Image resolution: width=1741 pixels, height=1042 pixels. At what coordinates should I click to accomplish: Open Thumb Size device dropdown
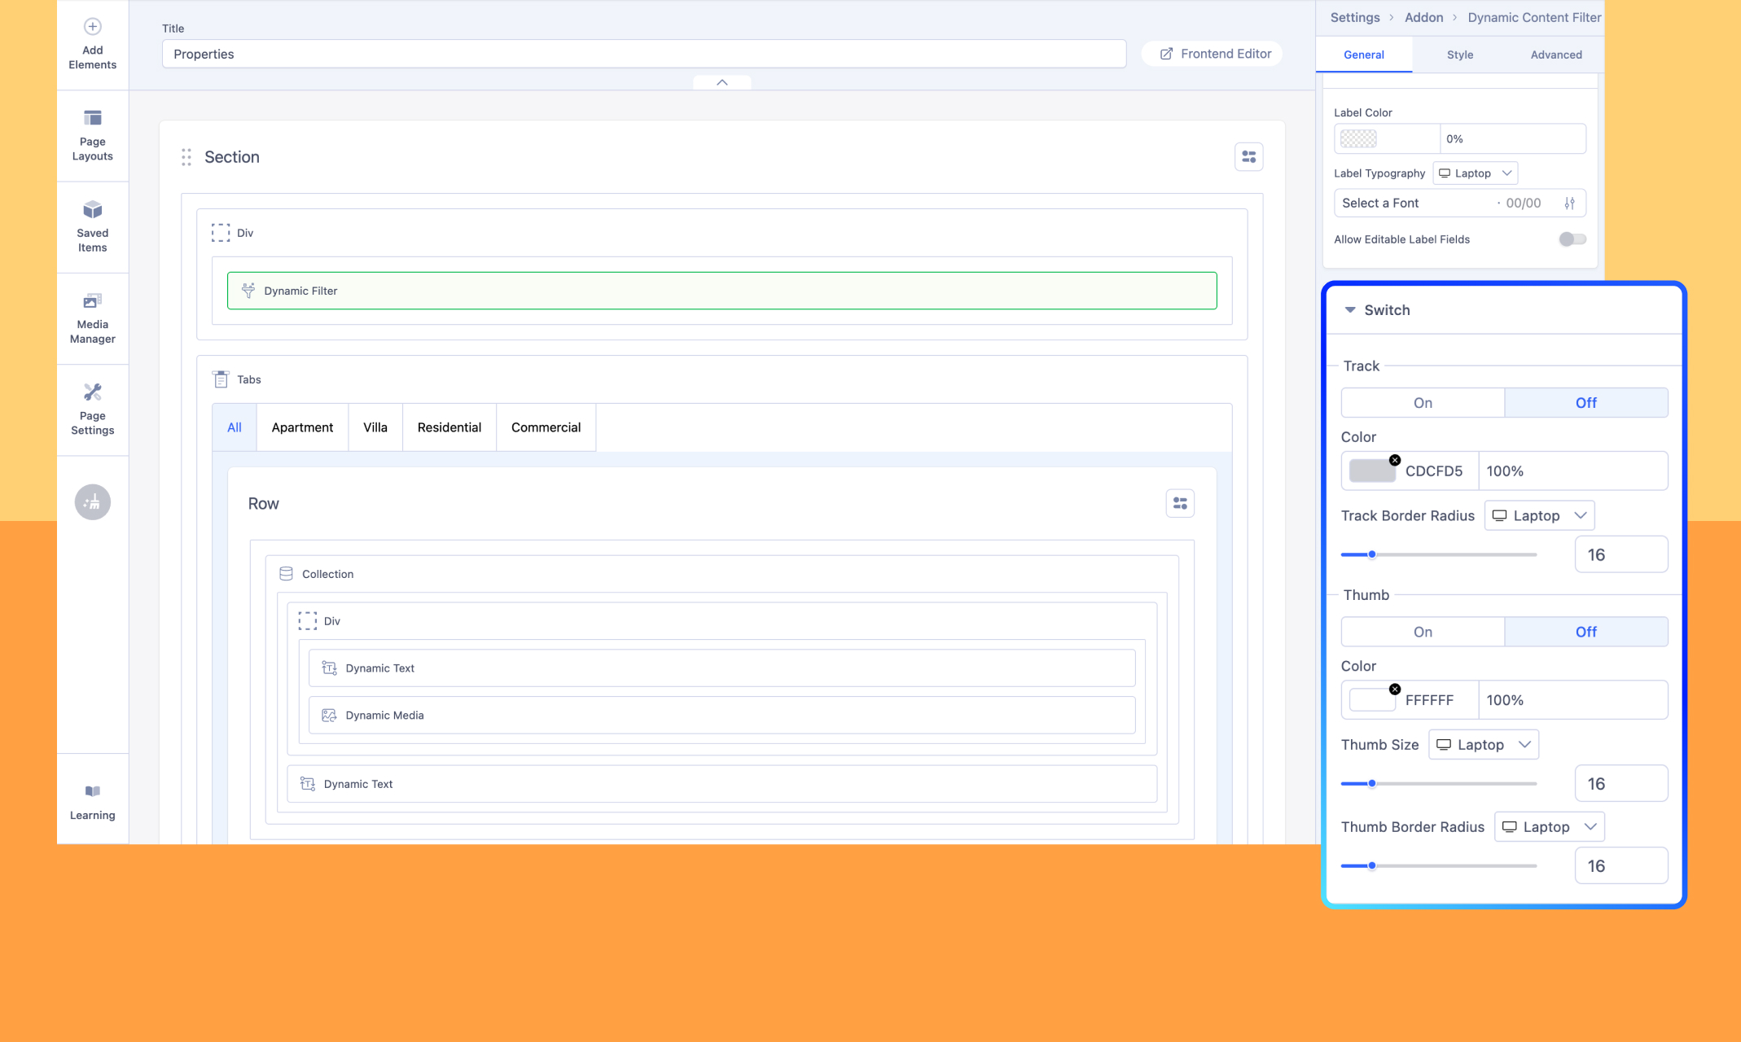[x=1483, y=745]
